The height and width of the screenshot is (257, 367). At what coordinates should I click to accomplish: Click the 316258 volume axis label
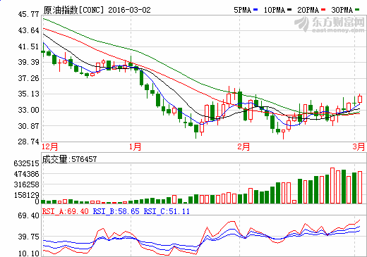(26, 184)
